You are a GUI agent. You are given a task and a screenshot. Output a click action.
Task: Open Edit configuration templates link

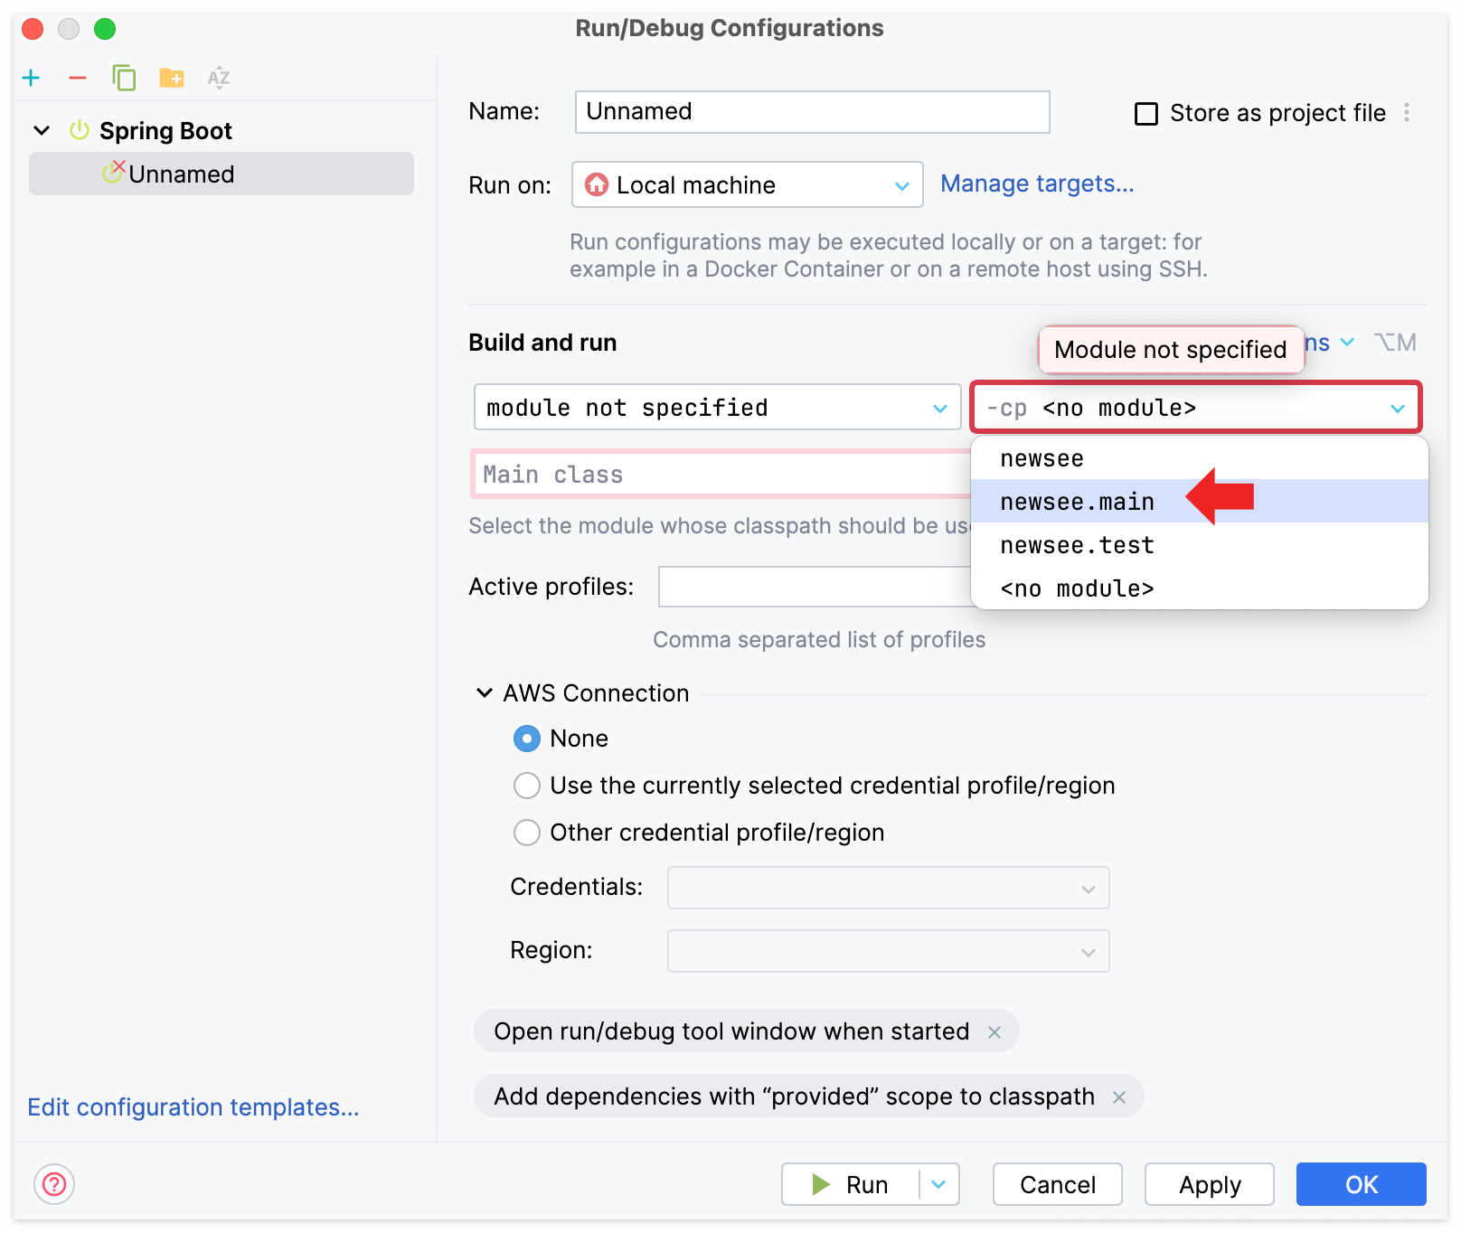coord(193,1106)
